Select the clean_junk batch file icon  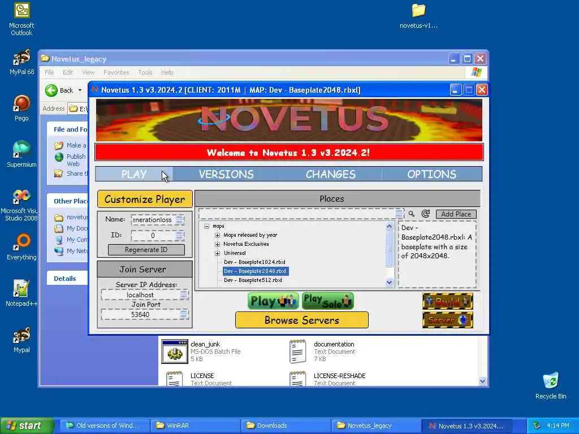(x=175, y=351)
